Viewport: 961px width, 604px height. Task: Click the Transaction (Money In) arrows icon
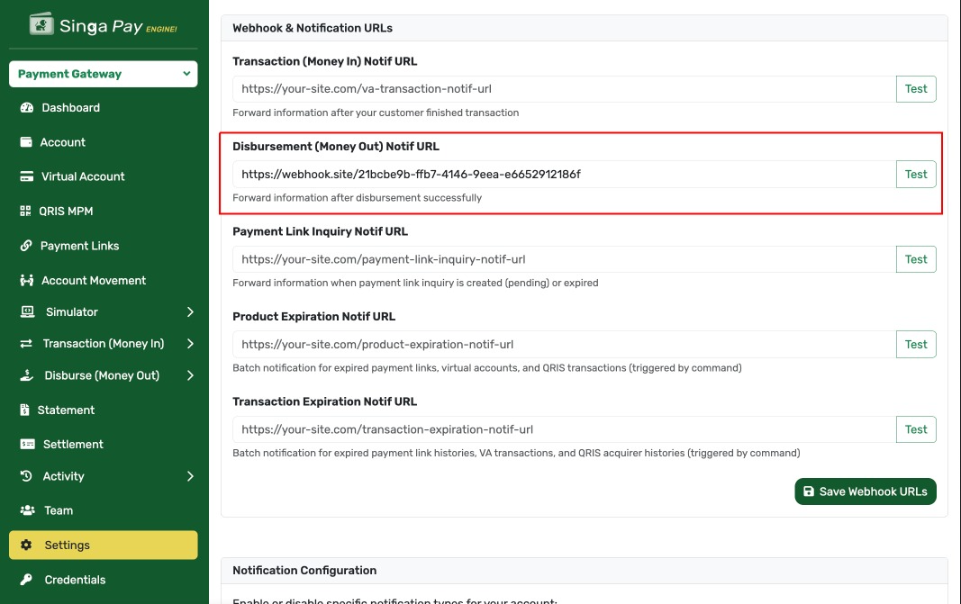pyautogui.click(x=26, y=344)
